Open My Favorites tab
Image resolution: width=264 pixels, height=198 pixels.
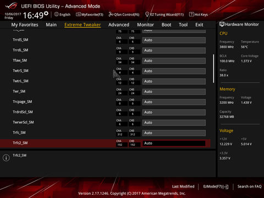click(x=25, y=25)
